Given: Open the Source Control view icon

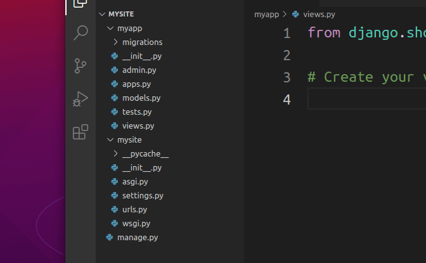Looking at the screenshot, I should pyautogui.click(x=80, y=66).
